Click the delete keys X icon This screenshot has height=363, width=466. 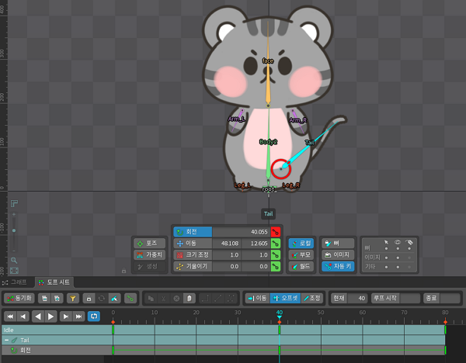pyautogui.click(x=176, y=299)
